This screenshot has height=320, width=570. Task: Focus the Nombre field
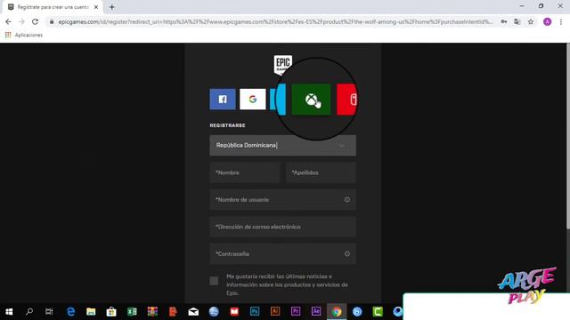[245, 172]
